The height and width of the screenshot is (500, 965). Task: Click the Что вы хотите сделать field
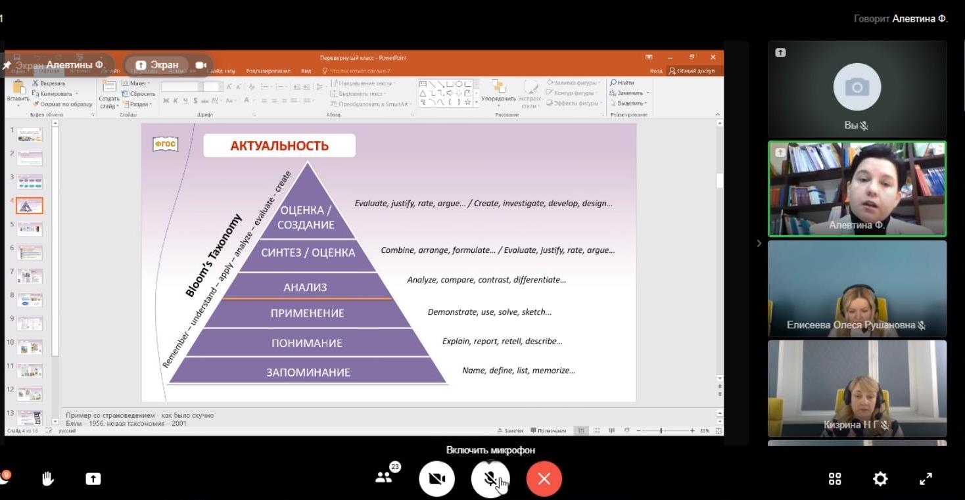pyautogui.click(x=357, y=71)
